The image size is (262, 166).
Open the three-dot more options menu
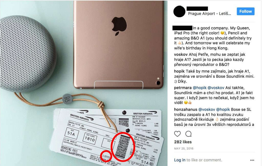tap(252, 160)
